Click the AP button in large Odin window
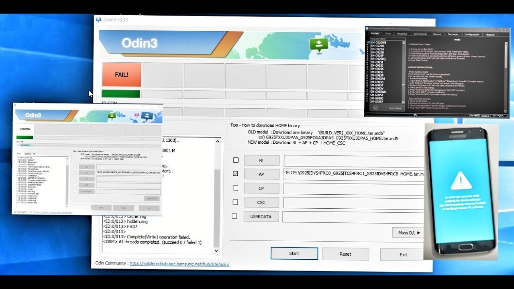Image resolution: width=514 pixels, height=289 pixels. point(261,174)
